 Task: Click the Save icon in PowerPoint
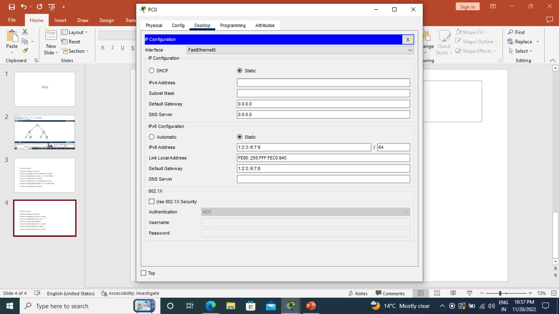[x=12, y=7]
